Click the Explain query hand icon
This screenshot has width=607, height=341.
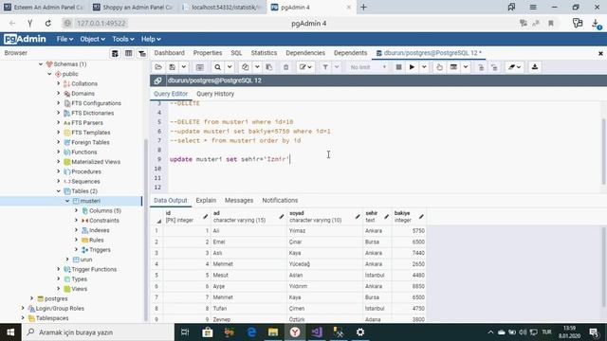[x=439, y=67]
